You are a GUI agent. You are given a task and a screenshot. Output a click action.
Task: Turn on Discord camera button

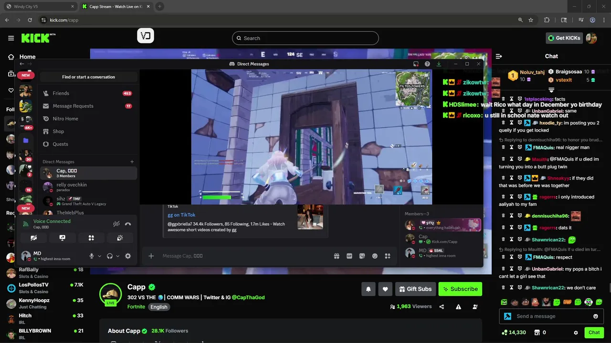tap(33, 238)
